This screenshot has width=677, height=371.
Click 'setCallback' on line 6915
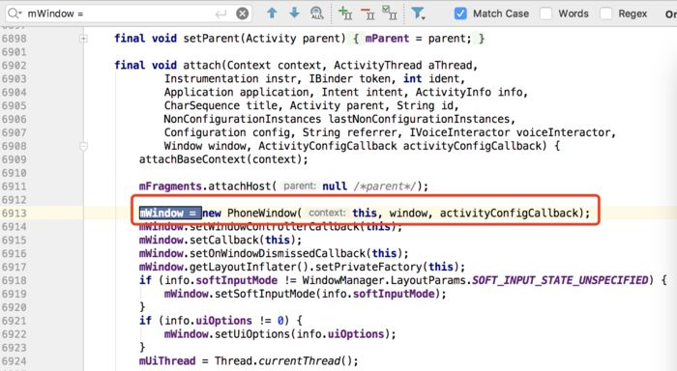(224, 240)
